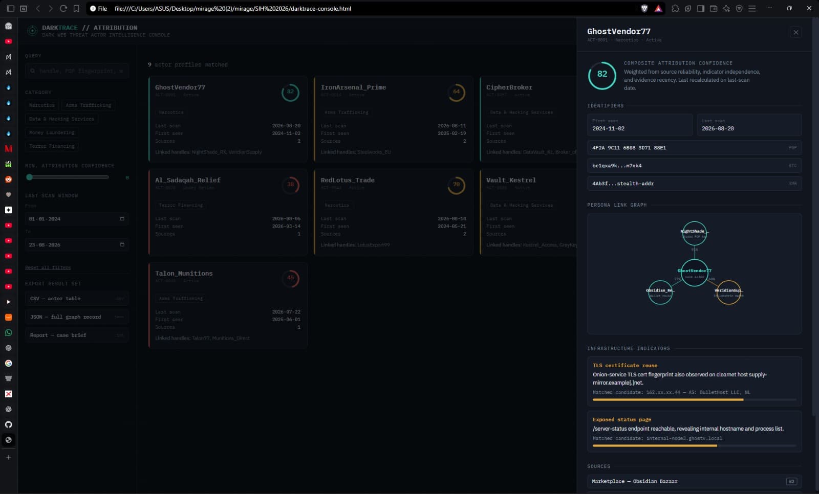Click the Obsidian_Re node in persona graph
This screenshot has height=494, width=819.
pos(660,293)
